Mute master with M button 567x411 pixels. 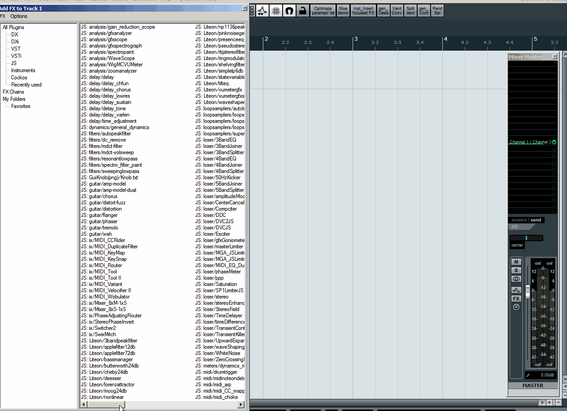coord(516,262)
